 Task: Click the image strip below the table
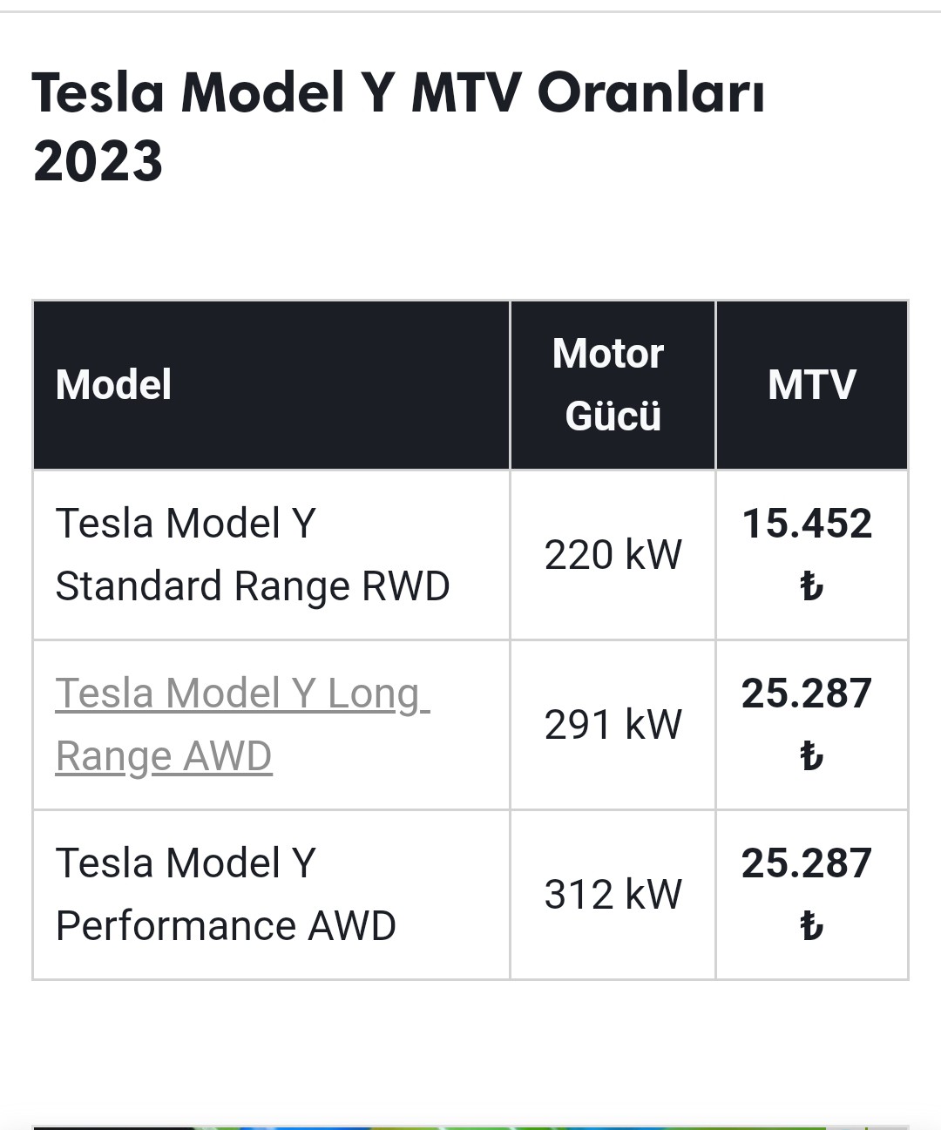coord(470,1126)
